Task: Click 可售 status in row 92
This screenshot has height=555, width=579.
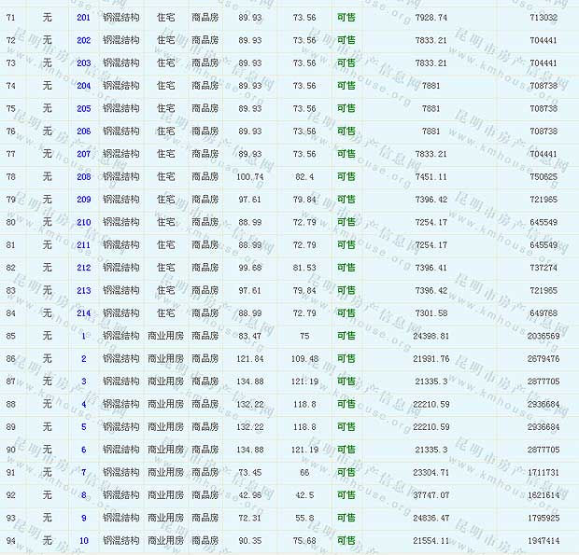Action: (x=346, y=495)
